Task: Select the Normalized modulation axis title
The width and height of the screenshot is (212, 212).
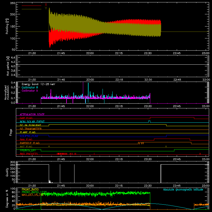Action: [x=7, y=92]
